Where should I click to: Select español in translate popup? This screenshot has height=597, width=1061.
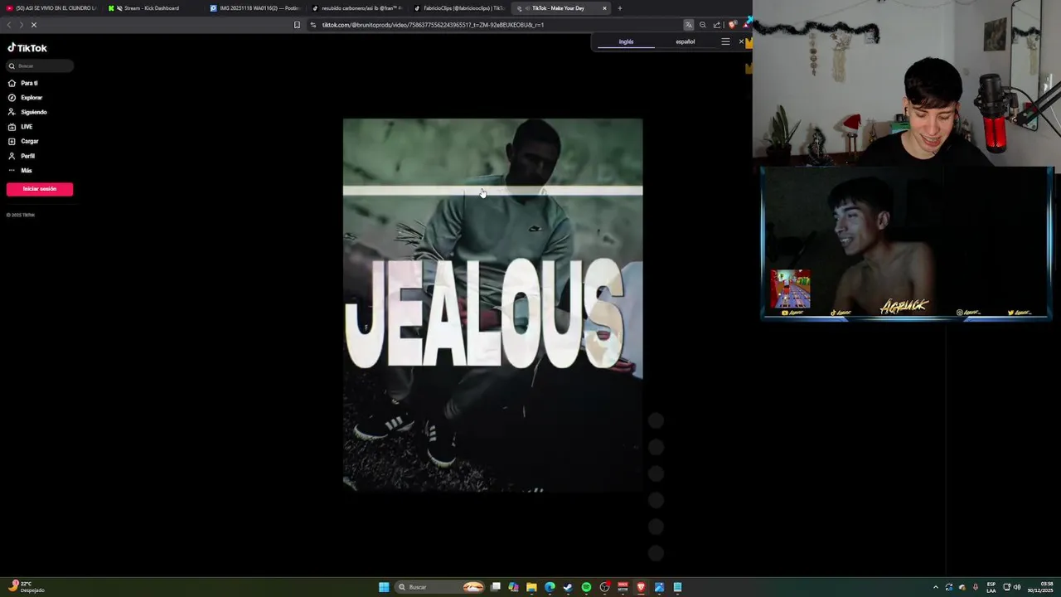pos(685,41)
